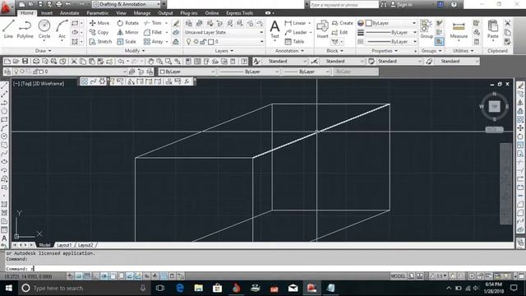The height and width of the screenshot is (296, 526).
Task: Select the Leader annotation tool
Action: point(296,32)
